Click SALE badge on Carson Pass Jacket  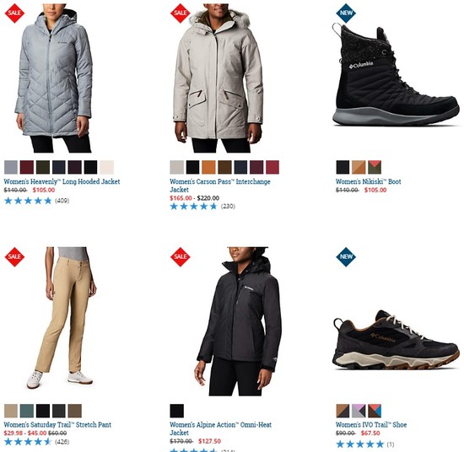[x=181, y=13]
